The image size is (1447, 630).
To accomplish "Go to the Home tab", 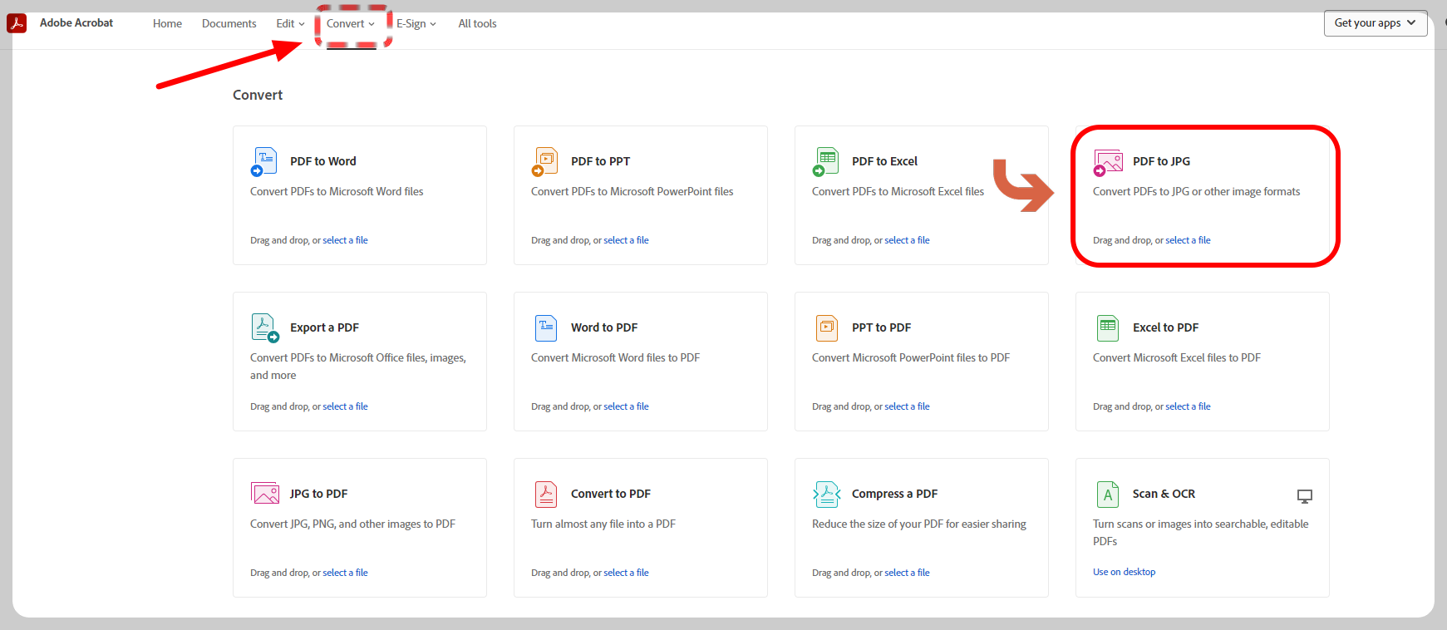I will (x=167, y=23).
